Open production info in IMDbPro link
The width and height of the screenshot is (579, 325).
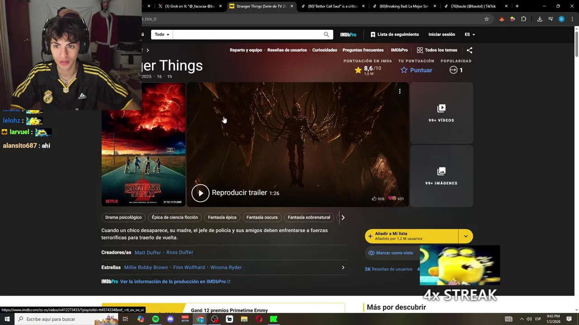(x=175, y=282)
